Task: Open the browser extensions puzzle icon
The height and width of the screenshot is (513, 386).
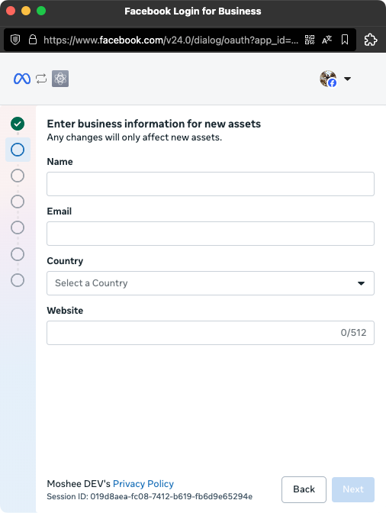Action: [371, 40]
